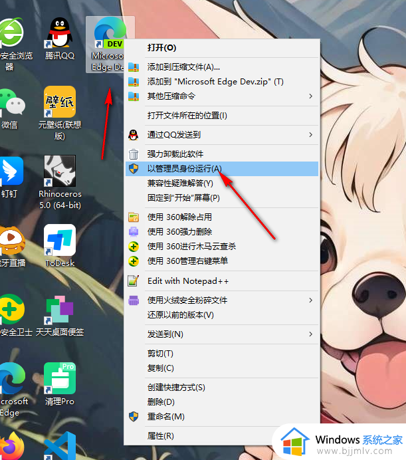406x460 pixels.
Task: Choose Edit with Notepad++
Action: tap(222, 281)
